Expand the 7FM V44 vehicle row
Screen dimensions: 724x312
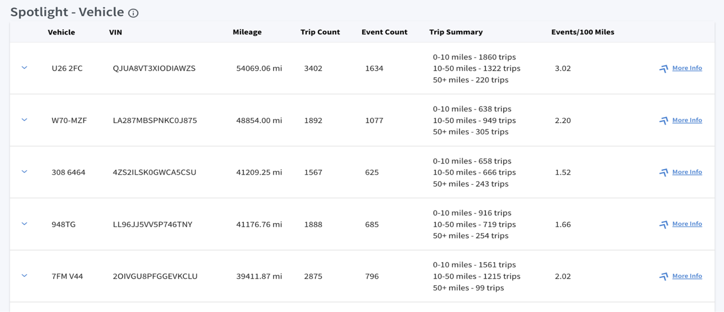(24, 276)
